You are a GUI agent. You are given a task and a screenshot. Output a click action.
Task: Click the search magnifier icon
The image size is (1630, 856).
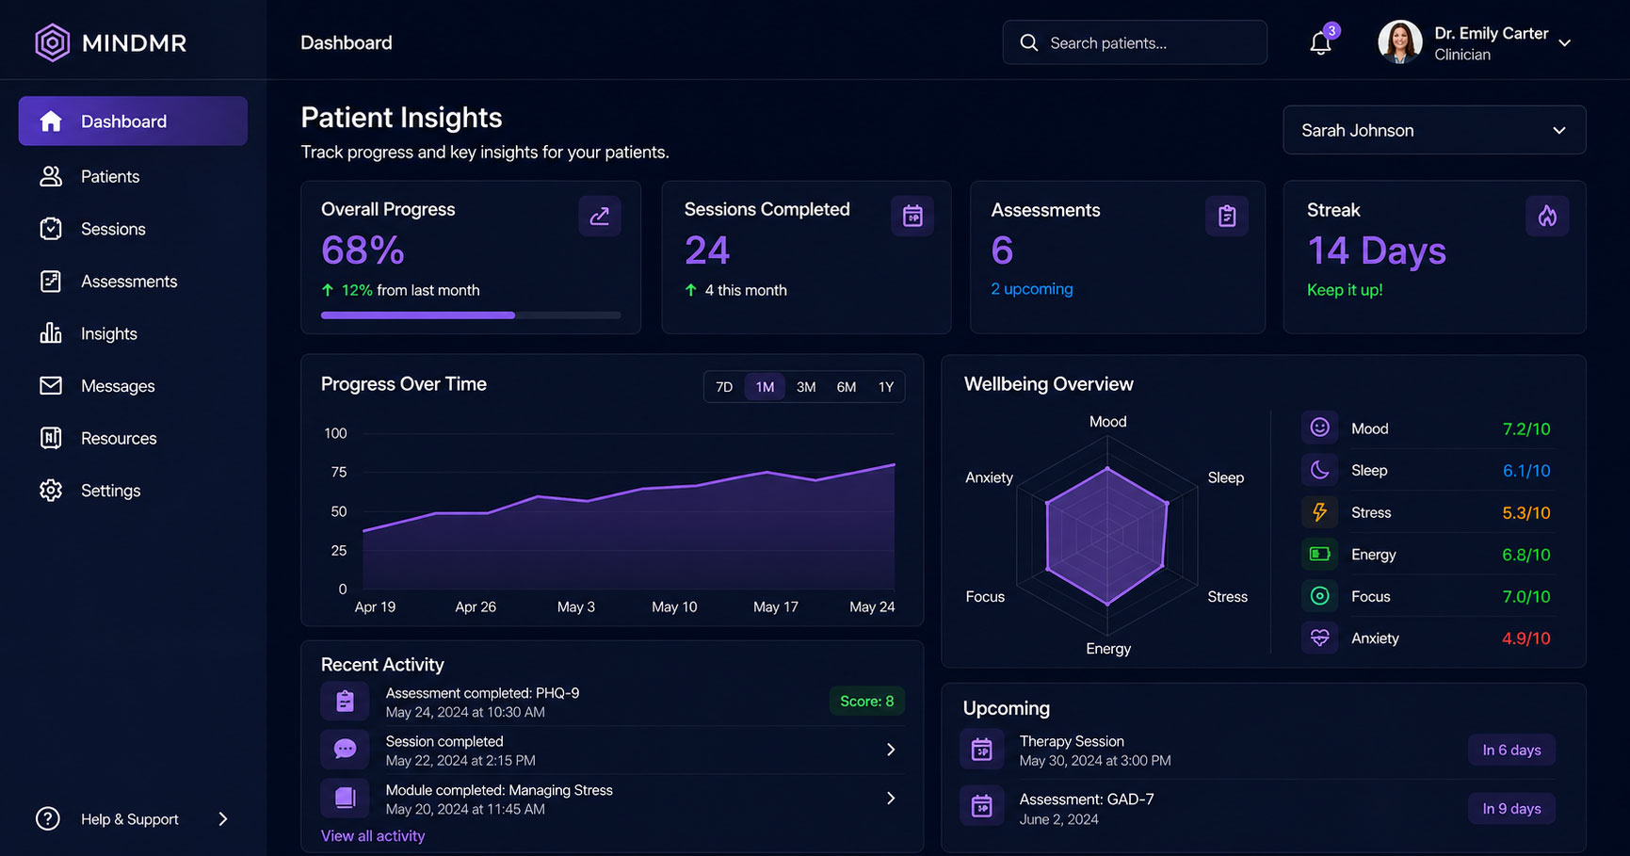1029,43
